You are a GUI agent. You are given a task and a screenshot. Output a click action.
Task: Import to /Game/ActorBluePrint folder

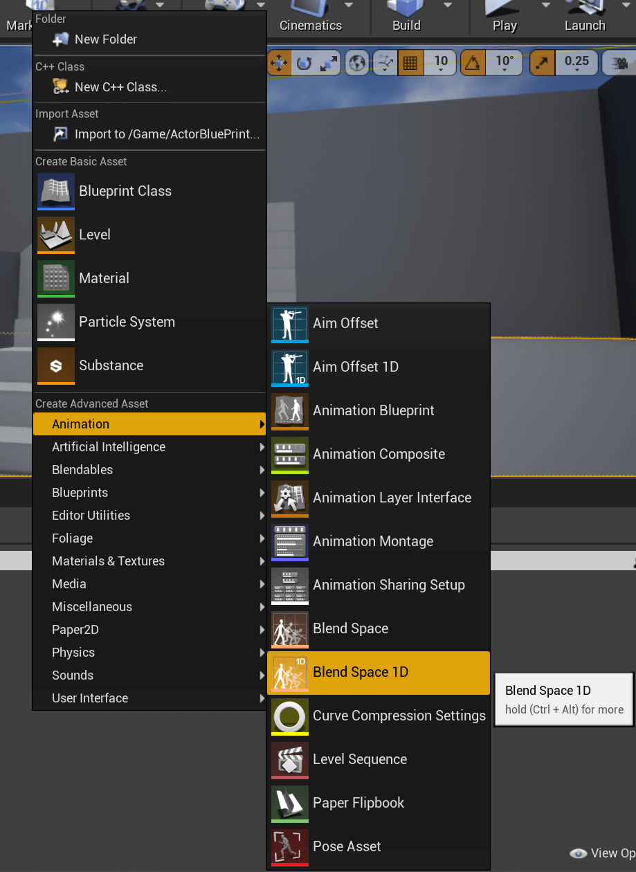(x=149, y=134)
